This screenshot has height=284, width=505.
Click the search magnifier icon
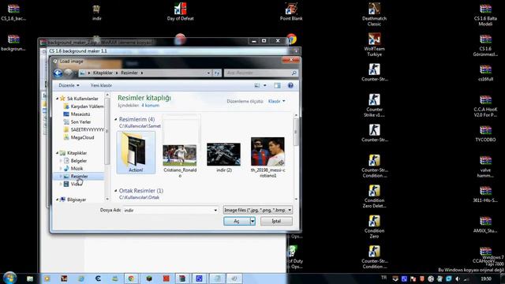[x=294, y=73]
